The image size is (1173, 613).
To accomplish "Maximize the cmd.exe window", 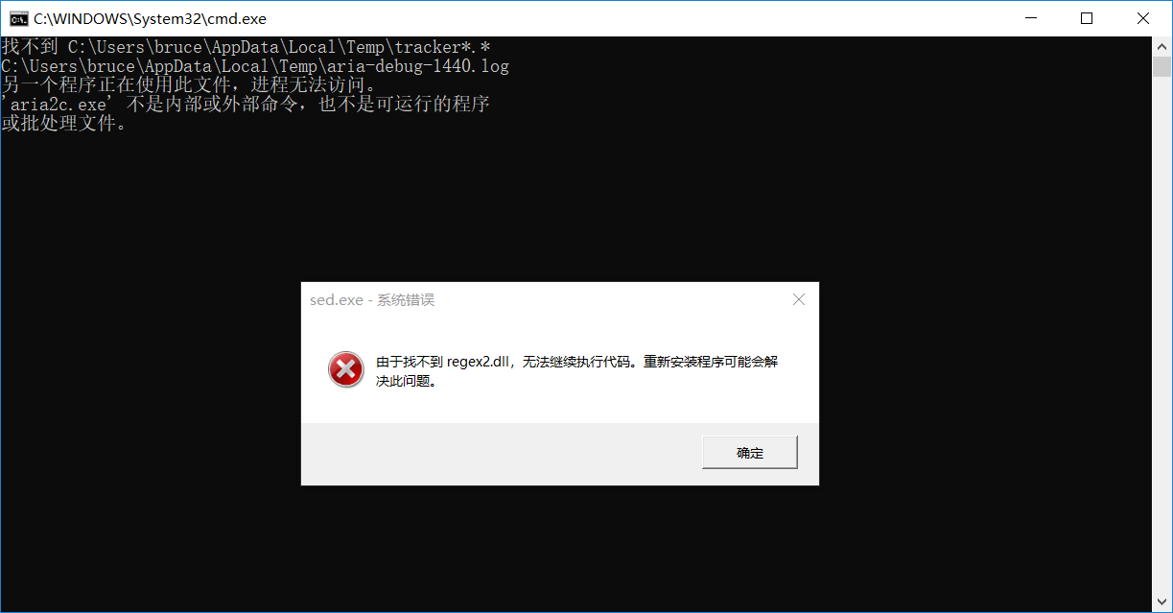I will coord(1087,18).
